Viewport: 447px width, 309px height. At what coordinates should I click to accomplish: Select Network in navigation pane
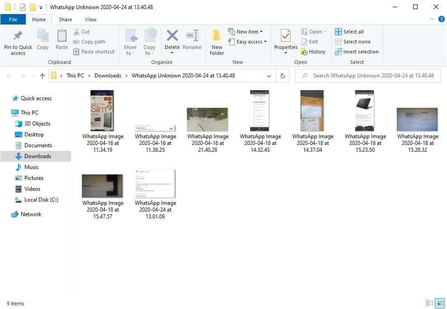pos(26,214)
